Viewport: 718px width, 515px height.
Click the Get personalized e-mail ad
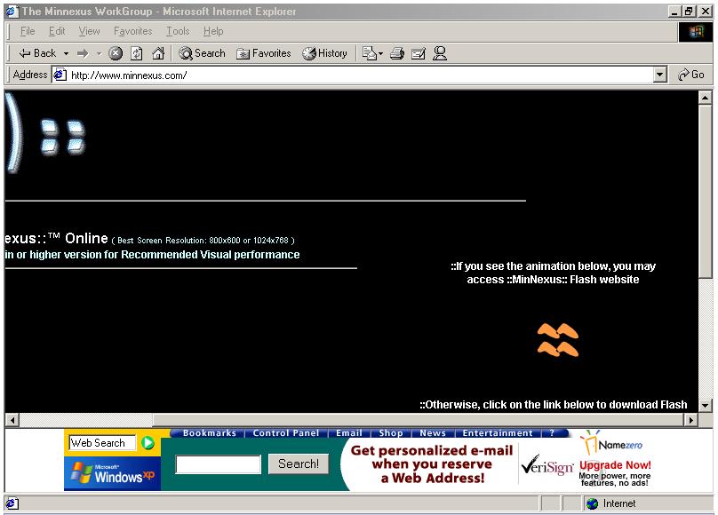click(432, 464)
